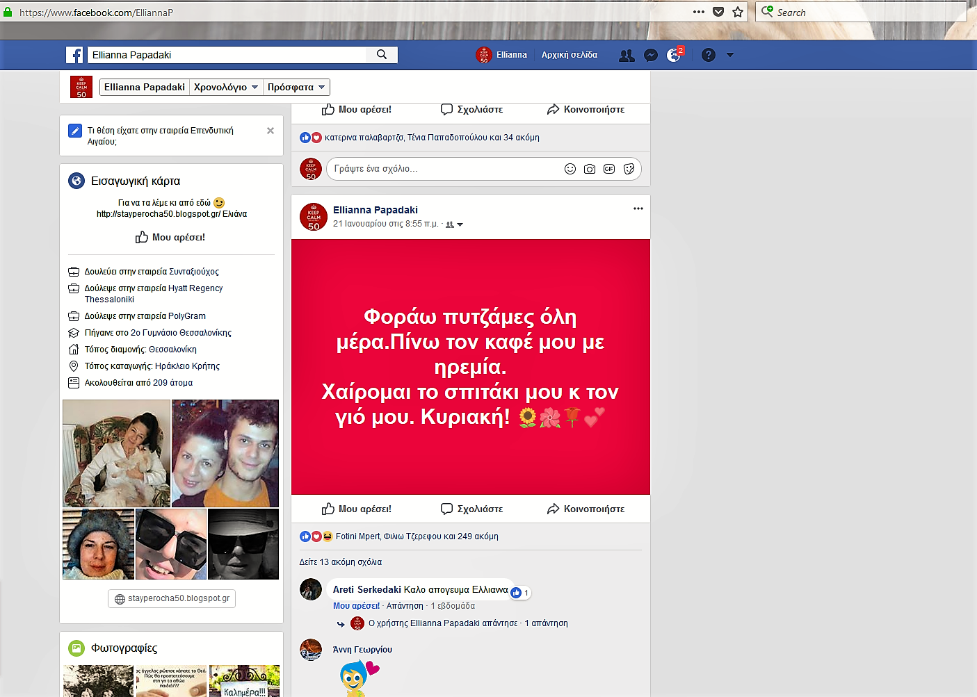Click the Facebook search input field
The image size is (977, 697).
(227, 55)
